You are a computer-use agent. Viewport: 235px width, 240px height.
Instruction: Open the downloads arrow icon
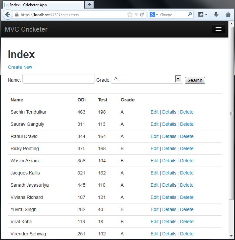click(216, 15)
